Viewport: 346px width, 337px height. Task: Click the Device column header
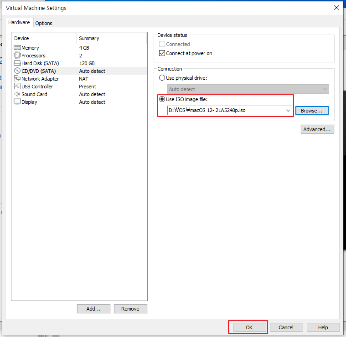point(21,38)
